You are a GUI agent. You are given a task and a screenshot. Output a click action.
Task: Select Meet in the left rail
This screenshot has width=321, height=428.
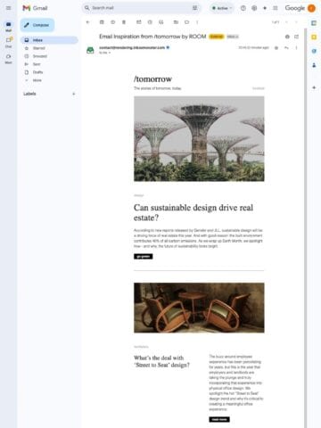[x=8, y=59]
